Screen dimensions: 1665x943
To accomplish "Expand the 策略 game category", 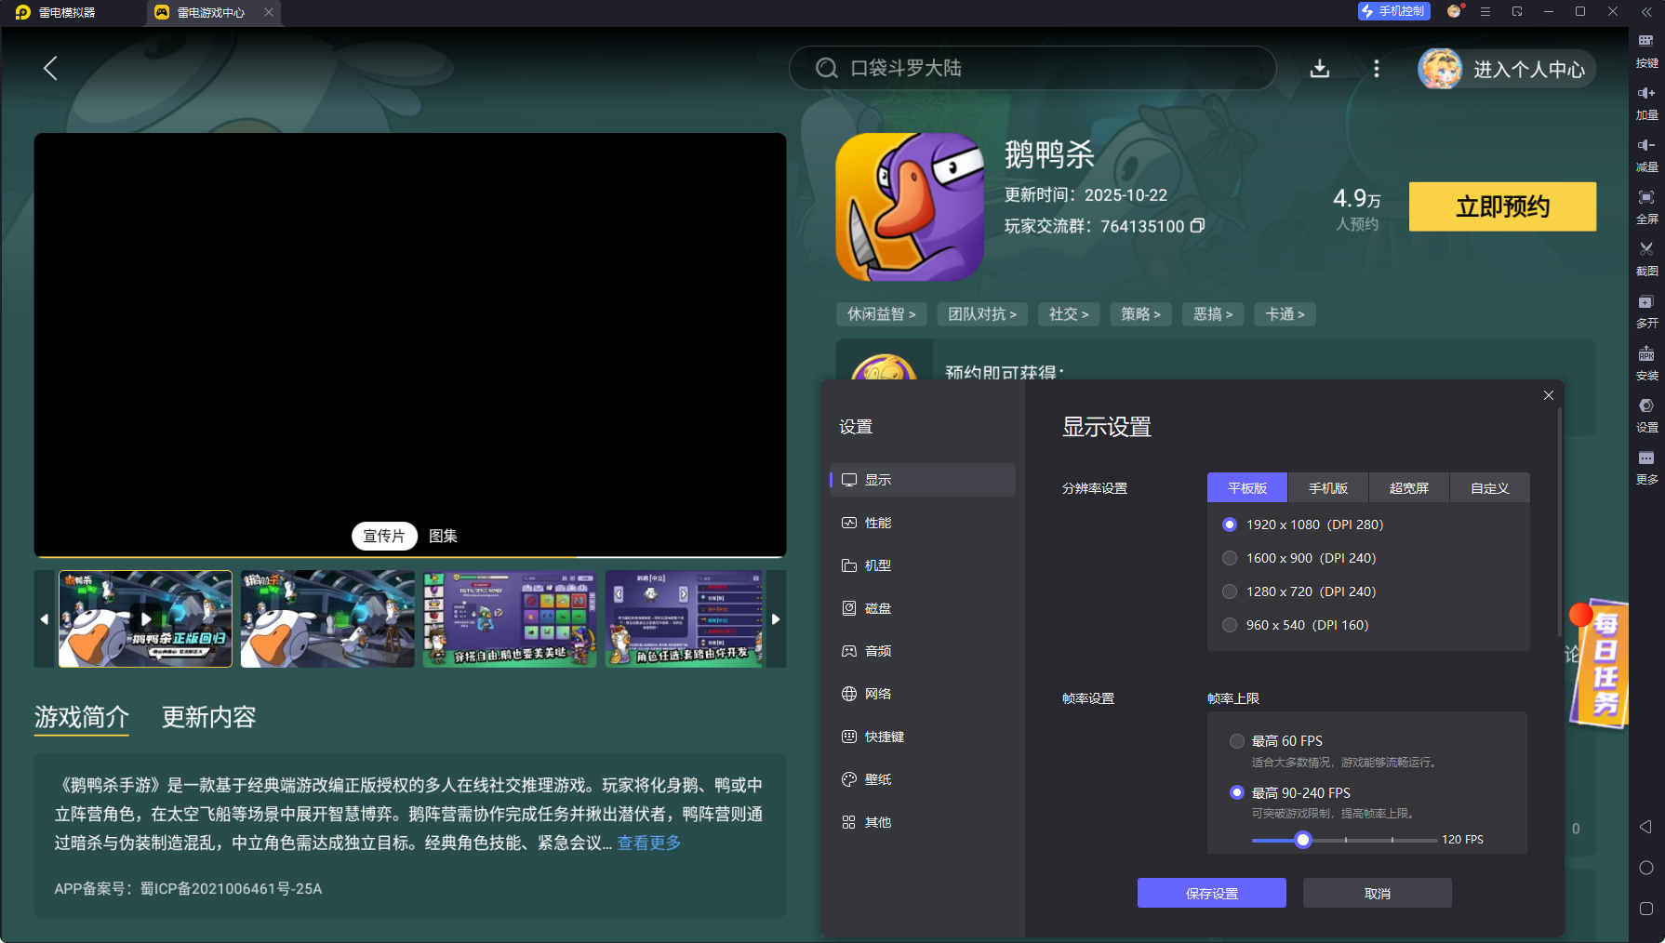I will [x=1140, y=314].
